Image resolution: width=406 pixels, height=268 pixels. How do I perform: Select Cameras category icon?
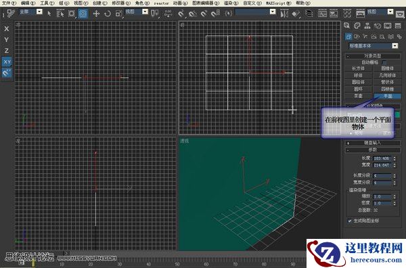click(x=374, y=37)
